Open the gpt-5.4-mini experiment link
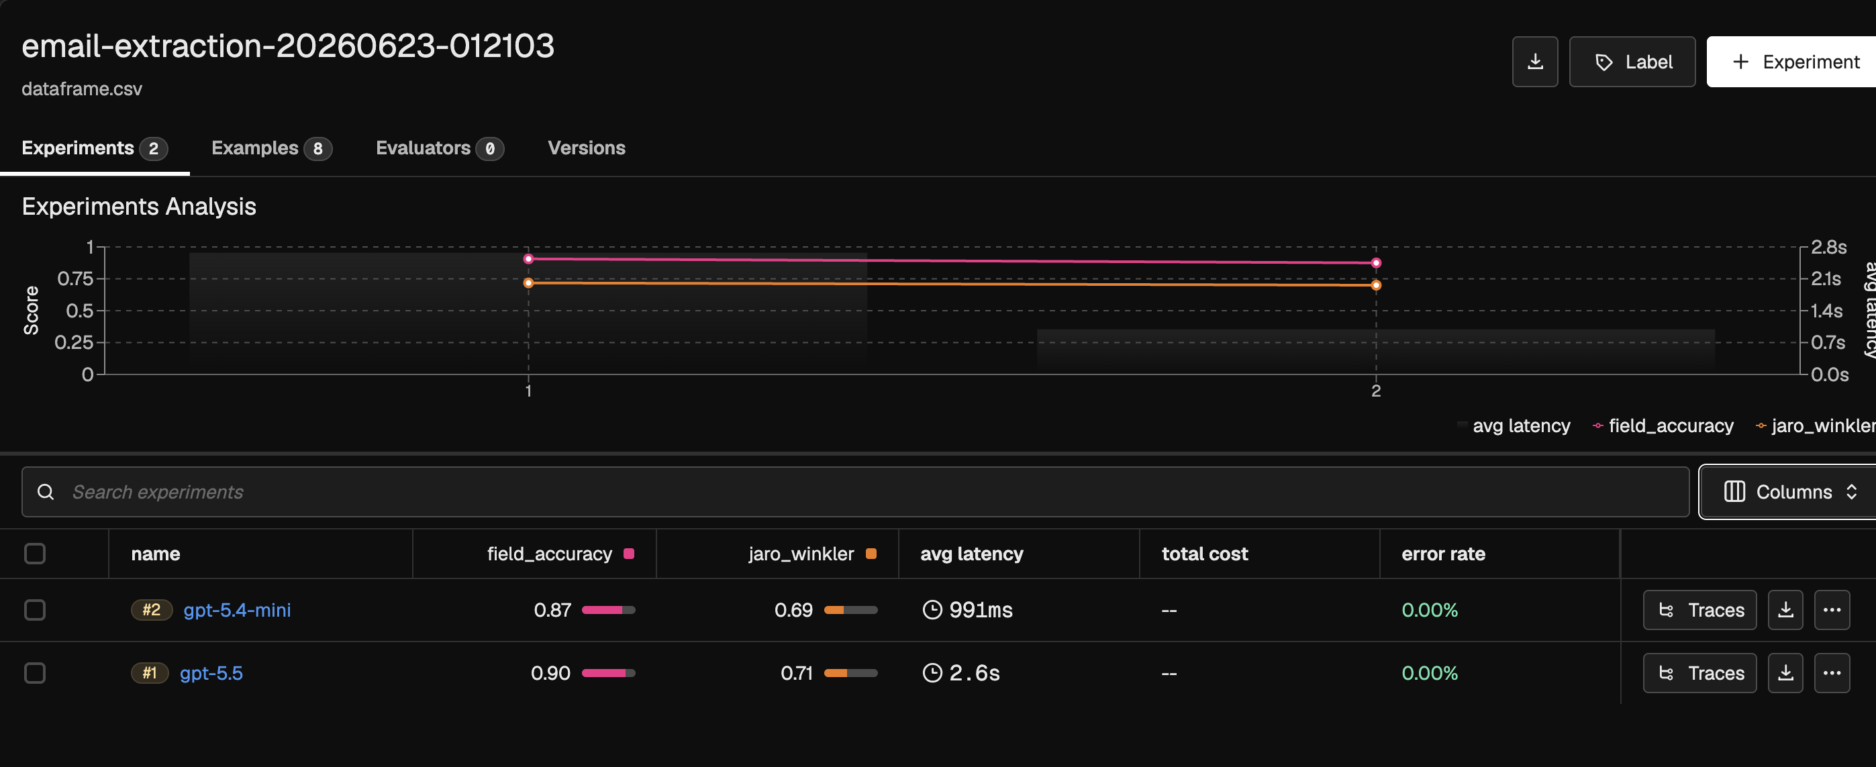 coord(237,610)
